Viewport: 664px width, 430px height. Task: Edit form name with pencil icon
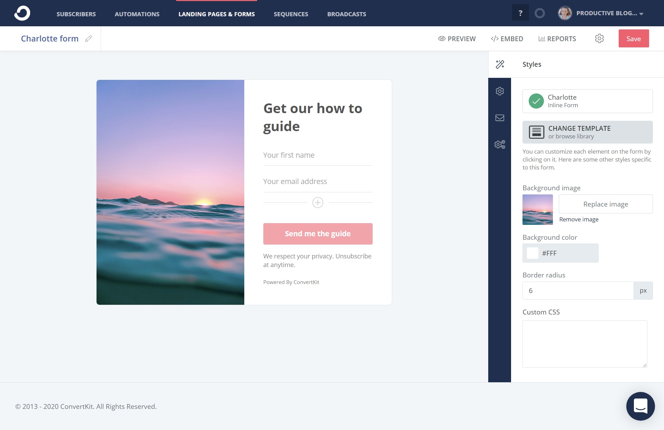click(x=89, y=39)
